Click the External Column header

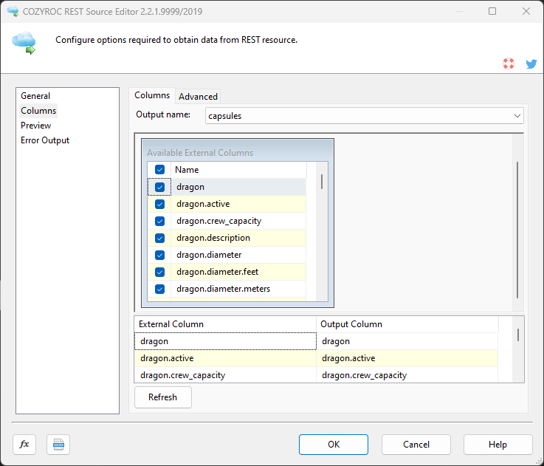pyautogui.click(x=225, y=324)
